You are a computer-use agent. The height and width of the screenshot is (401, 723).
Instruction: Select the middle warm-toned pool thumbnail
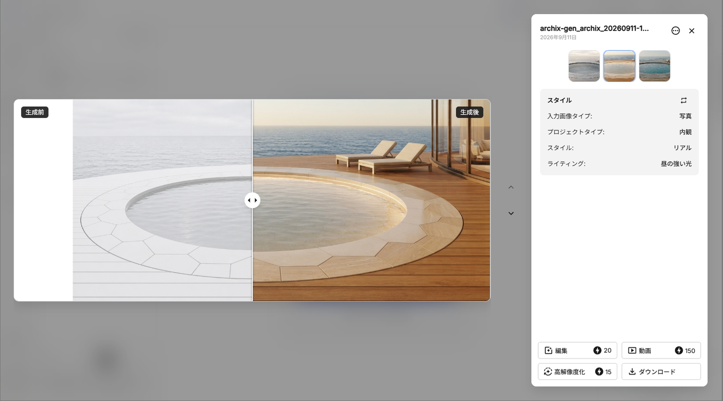tap(619, 66)
